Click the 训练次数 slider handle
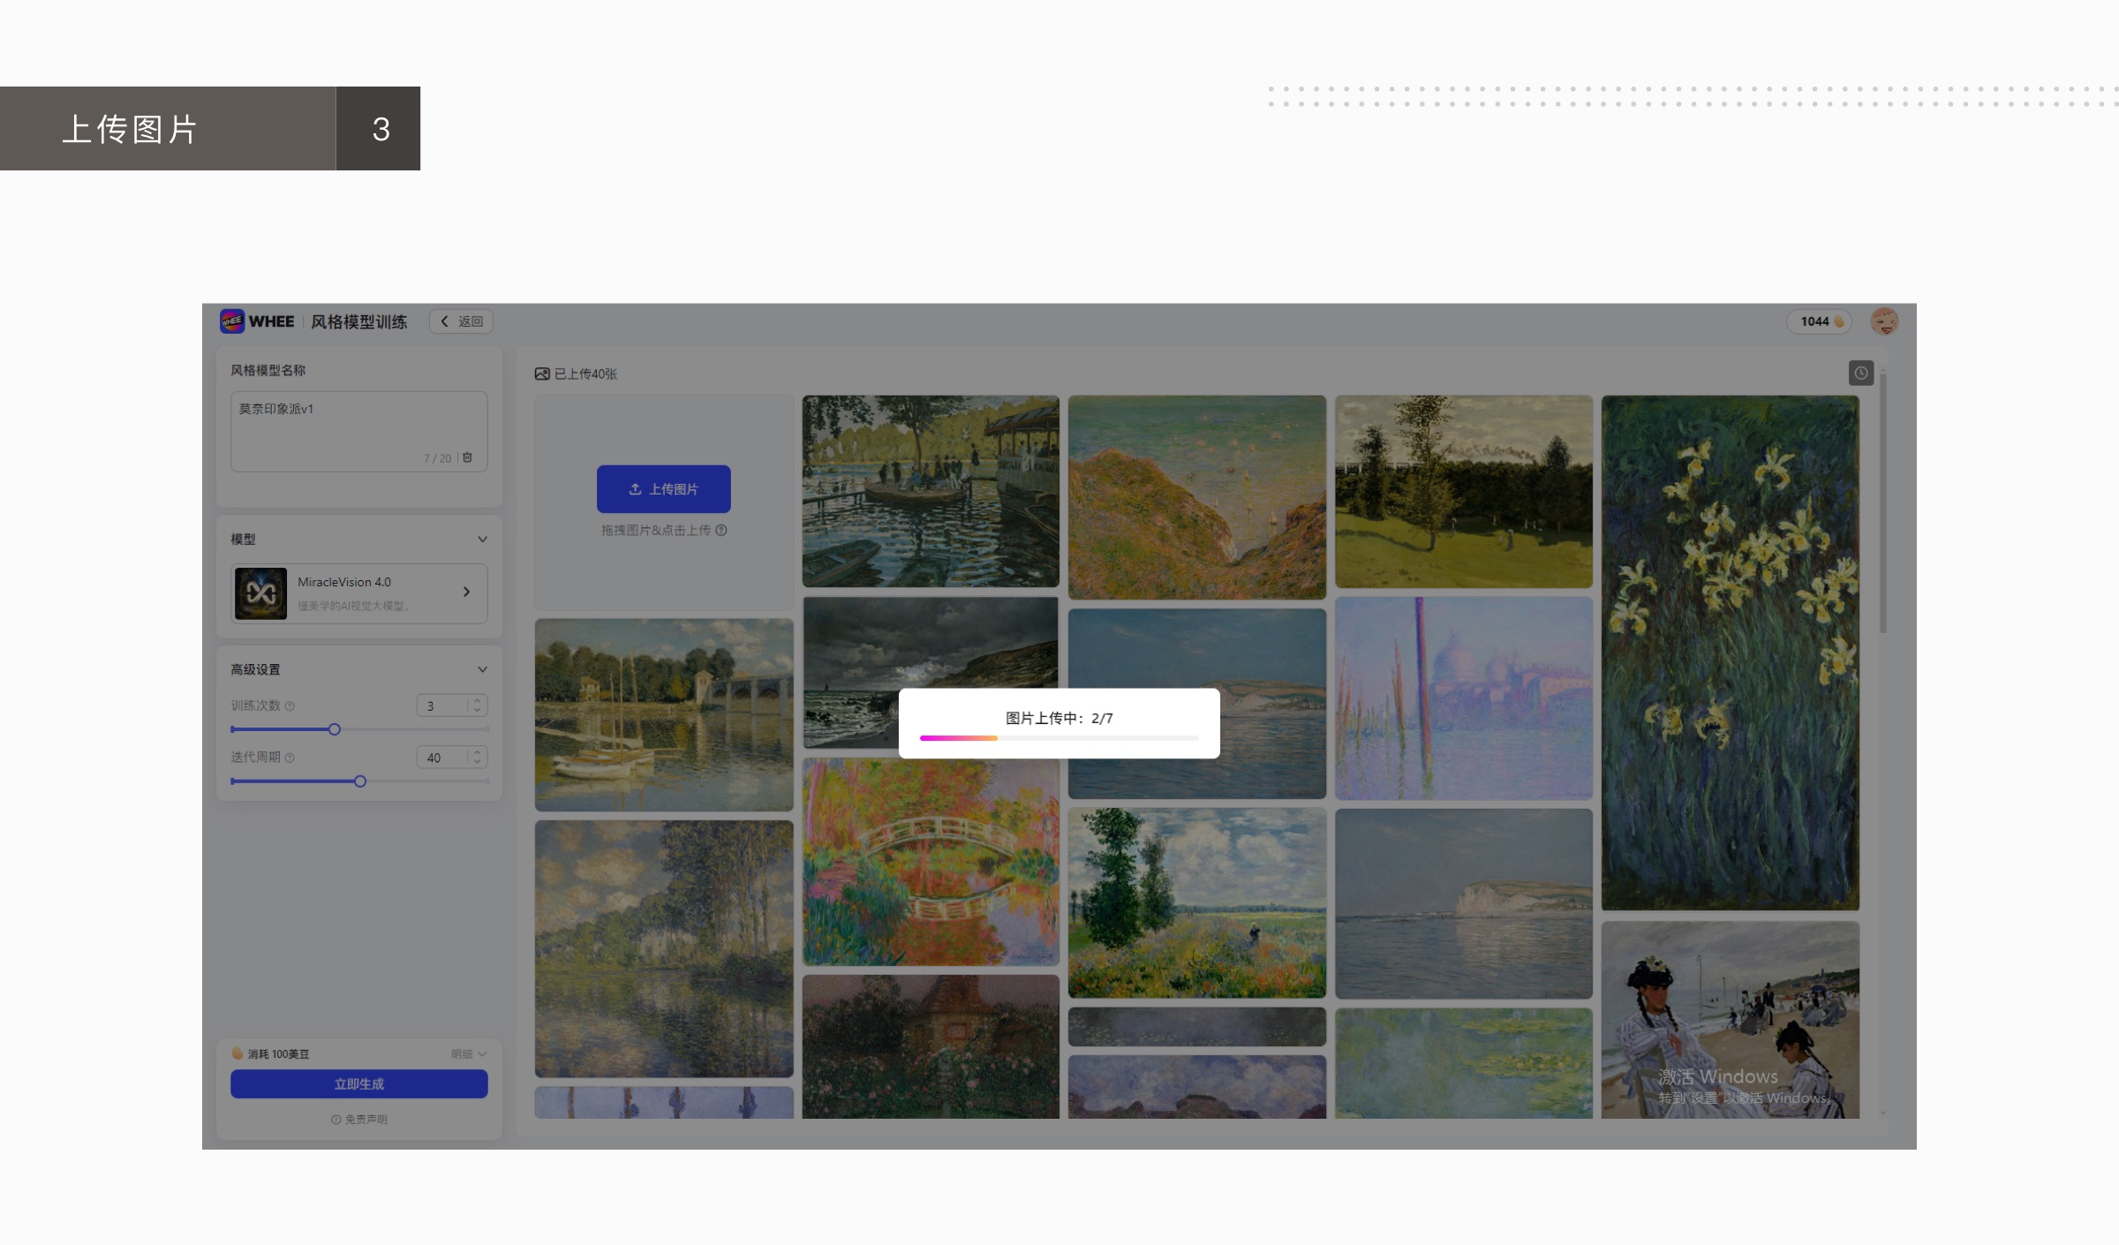Viewport: 2119px width, 1245px height. pyautogui.click(x=335, y=729)
